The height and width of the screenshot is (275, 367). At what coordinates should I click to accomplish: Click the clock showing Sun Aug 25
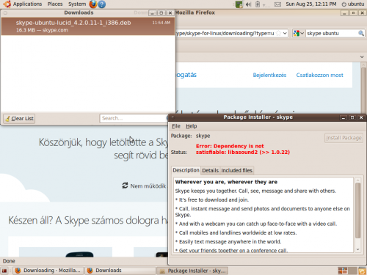pyautogui.click(x=311, y=4)
